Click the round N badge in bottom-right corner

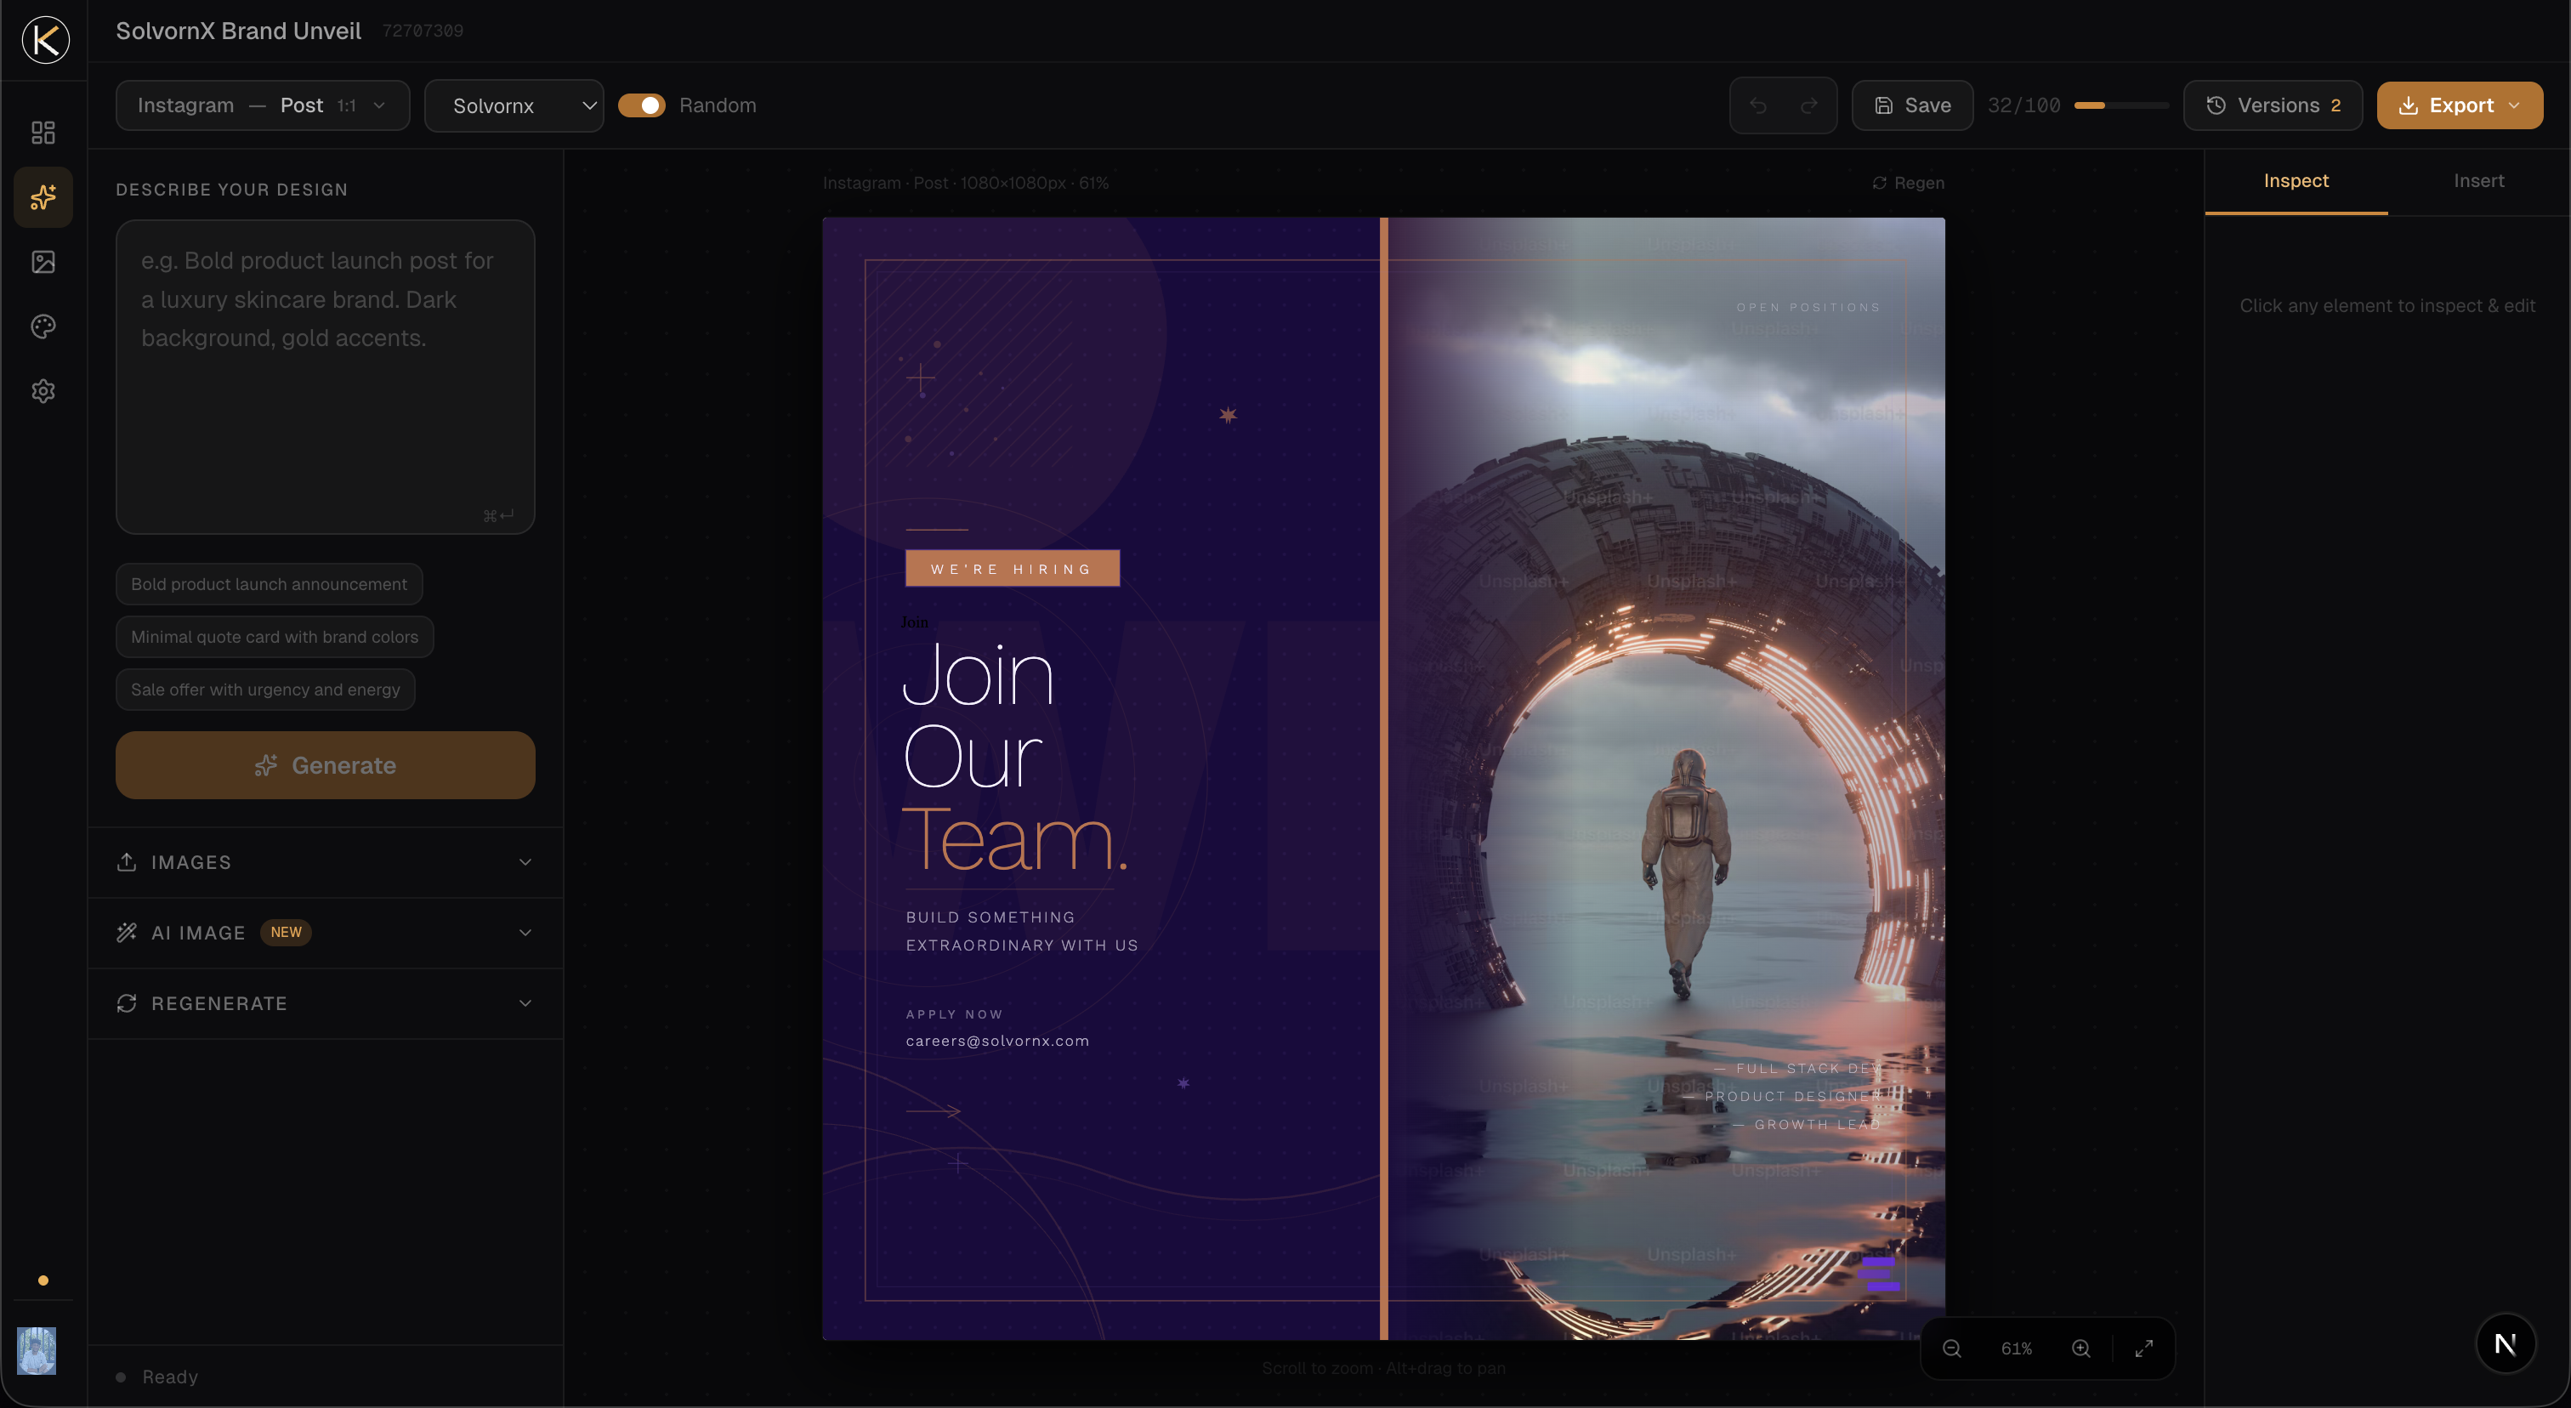(x=2506, y=1344)
